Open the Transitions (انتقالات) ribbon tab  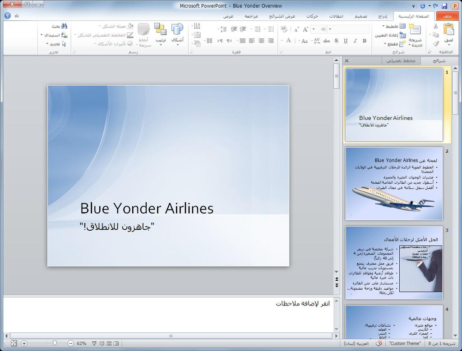pyautogui.click(x=336, y=16)
